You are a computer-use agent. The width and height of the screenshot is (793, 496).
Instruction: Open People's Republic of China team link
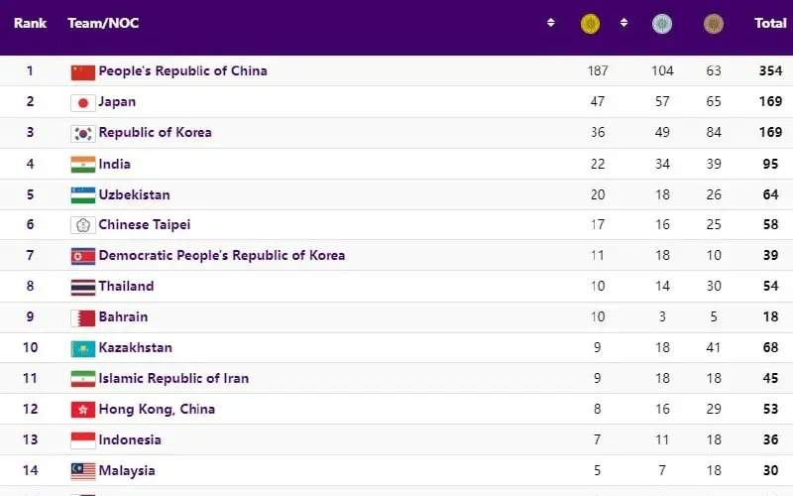182,70
